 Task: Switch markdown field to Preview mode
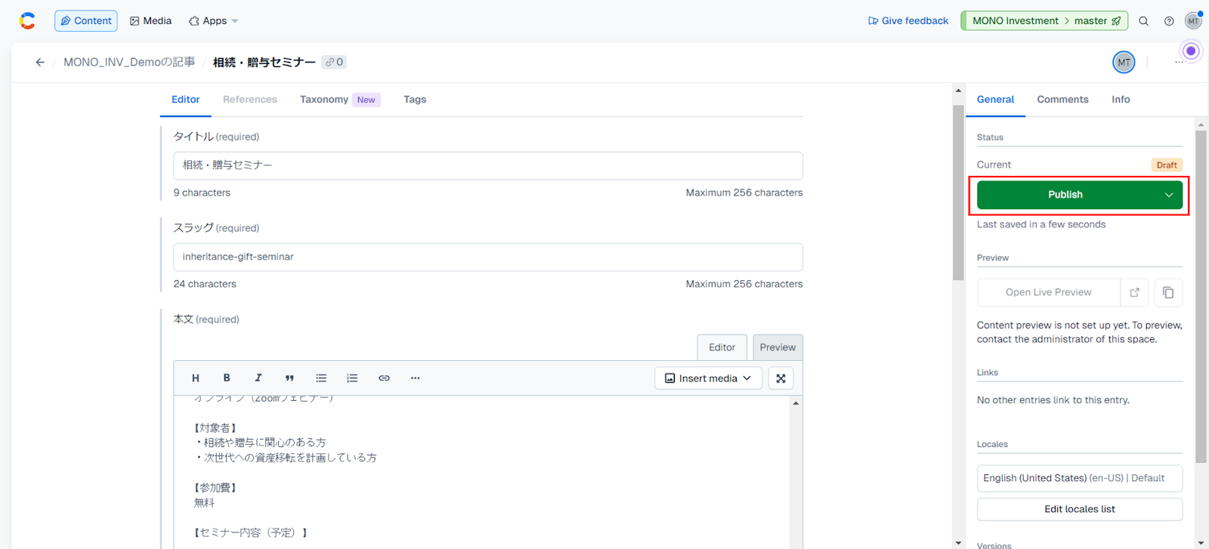(778, 347)
